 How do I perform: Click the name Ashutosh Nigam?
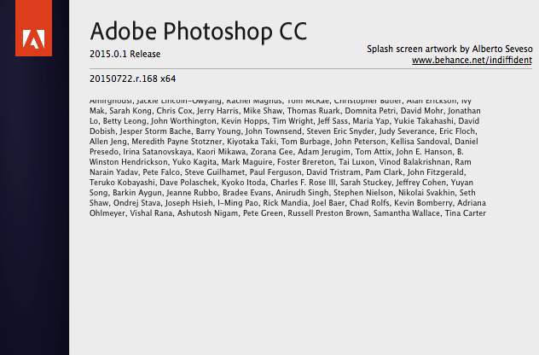pos(207,213)
